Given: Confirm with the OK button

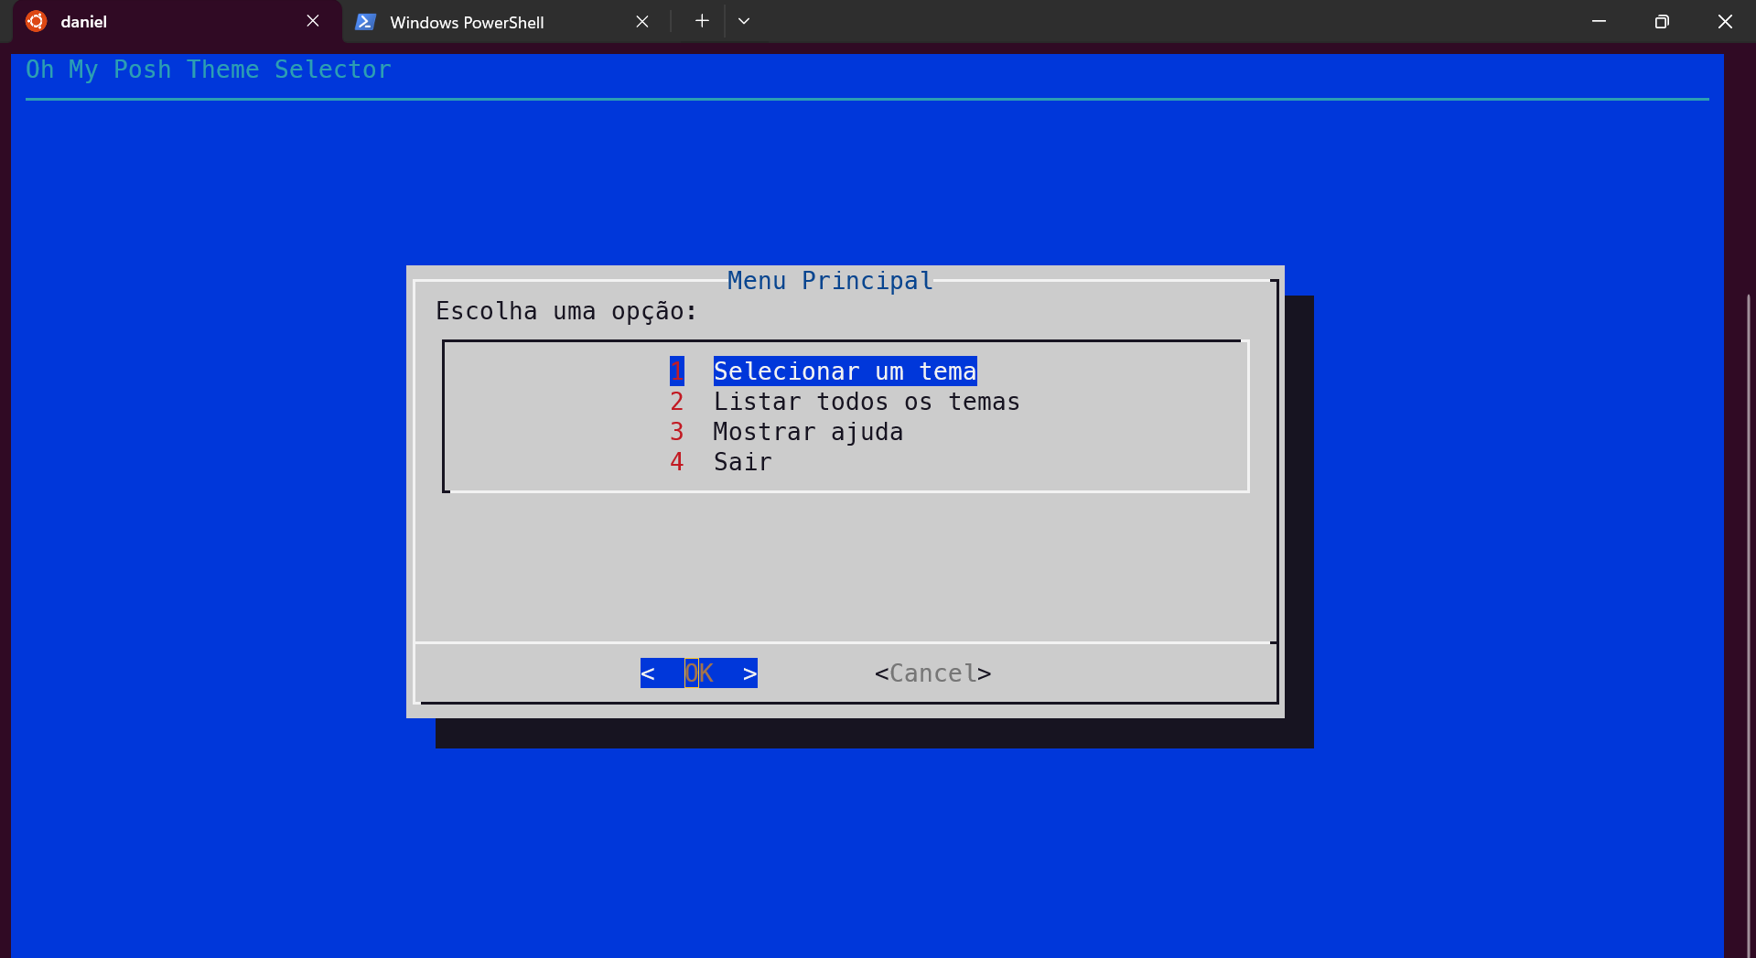Looking at the screenshot, I should coord(699,673).
